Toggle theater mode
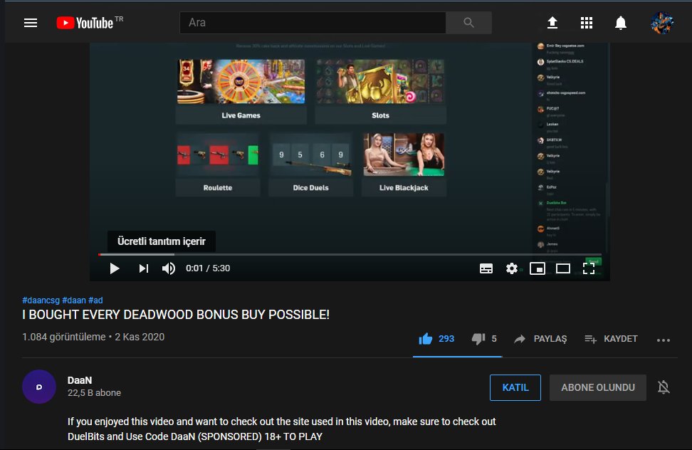Screen dimensions: 692x450 click(562, 268)
